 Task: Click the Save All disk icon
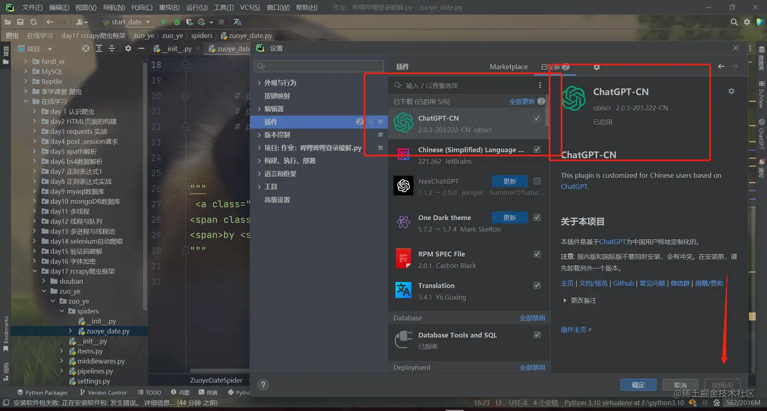click(x=20, y=22)
